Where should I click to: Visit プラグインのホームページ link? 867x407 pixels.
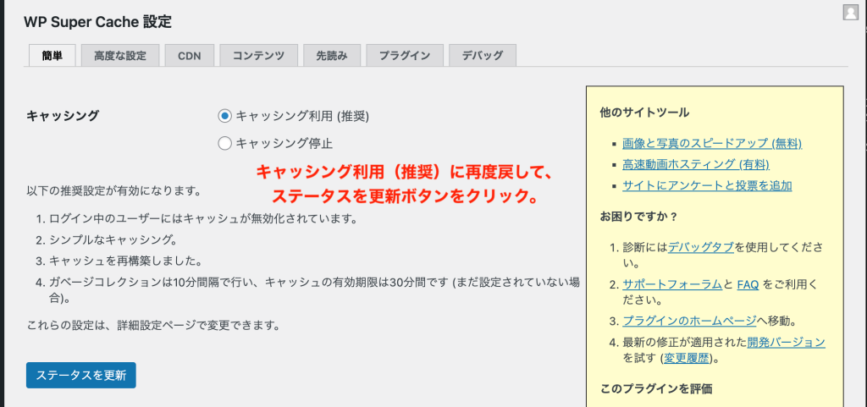point(689,321)
